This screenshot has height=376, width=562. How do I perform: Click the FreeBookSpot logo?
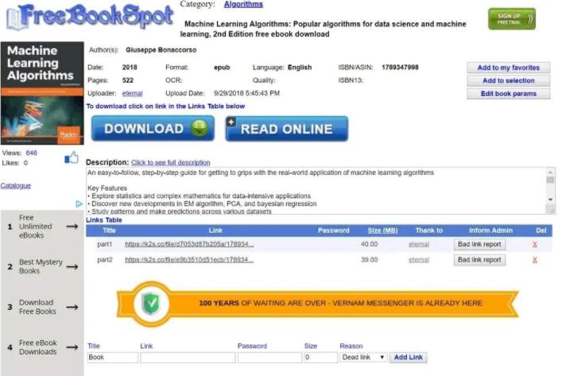pyautogui.click(x=90, y=17)
